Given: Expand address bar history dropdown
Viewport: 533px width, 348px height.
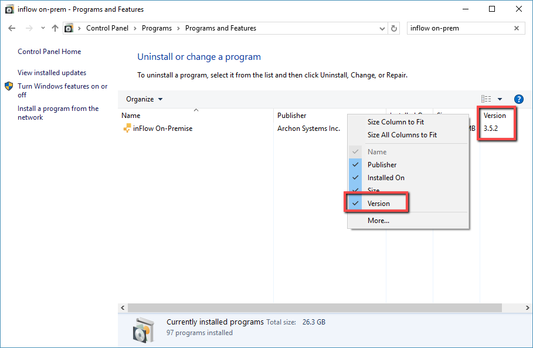Looking at the screenshot, I should [x=382, y=29].
